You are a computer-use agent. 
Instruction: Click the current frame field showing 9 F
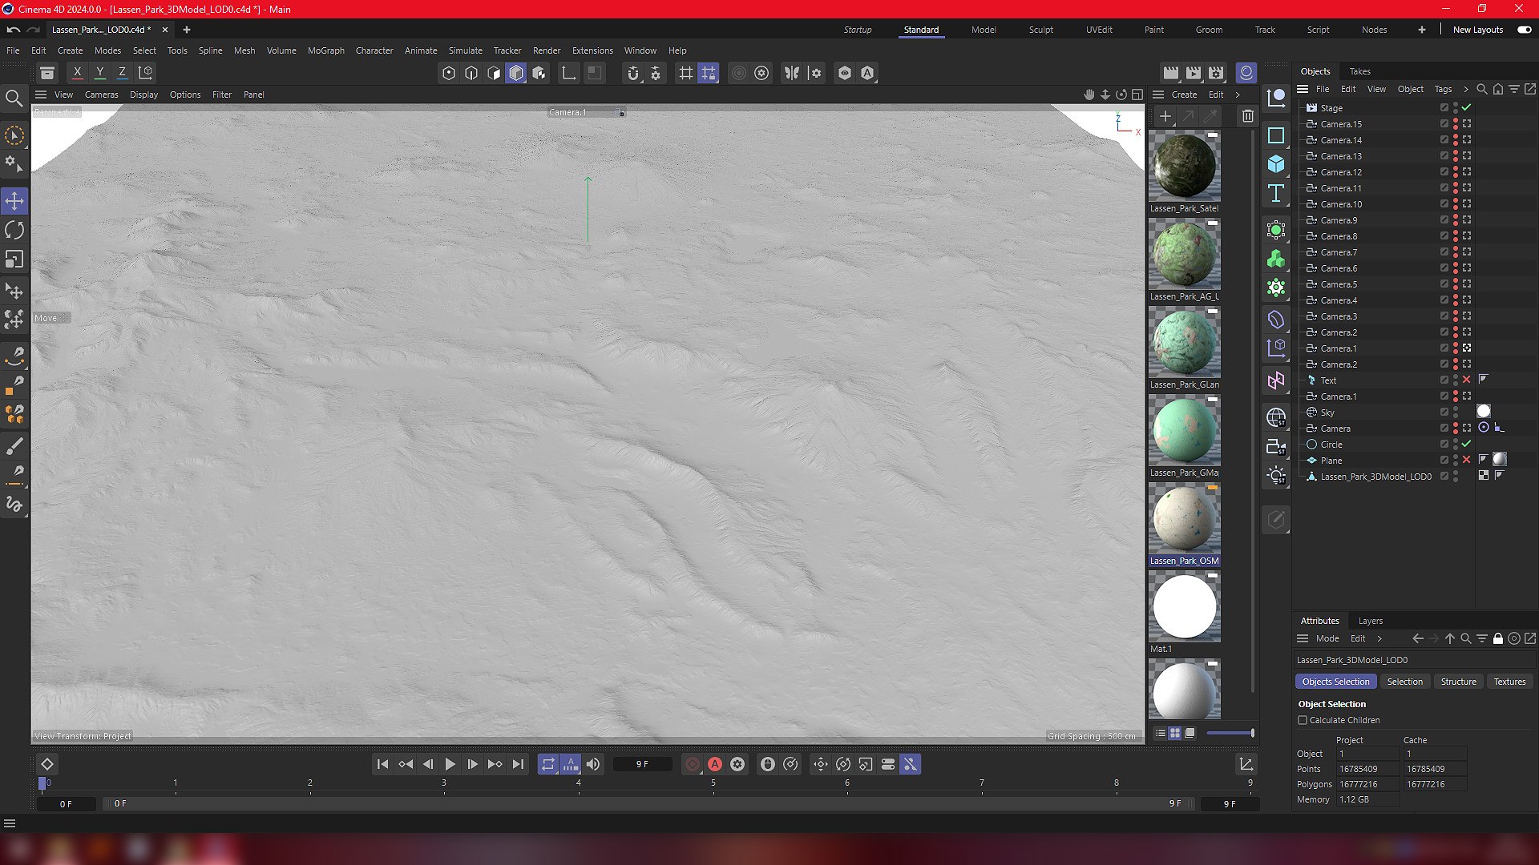643,765
